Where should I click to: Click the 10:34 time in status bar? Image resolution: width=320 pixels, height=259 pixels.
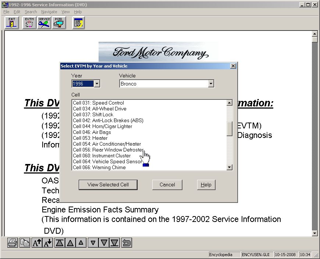pos(305,255)
